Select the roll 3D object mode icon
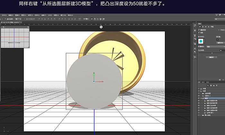The width and height of the screenshot is (225, 135). click(x=95, y=19)
